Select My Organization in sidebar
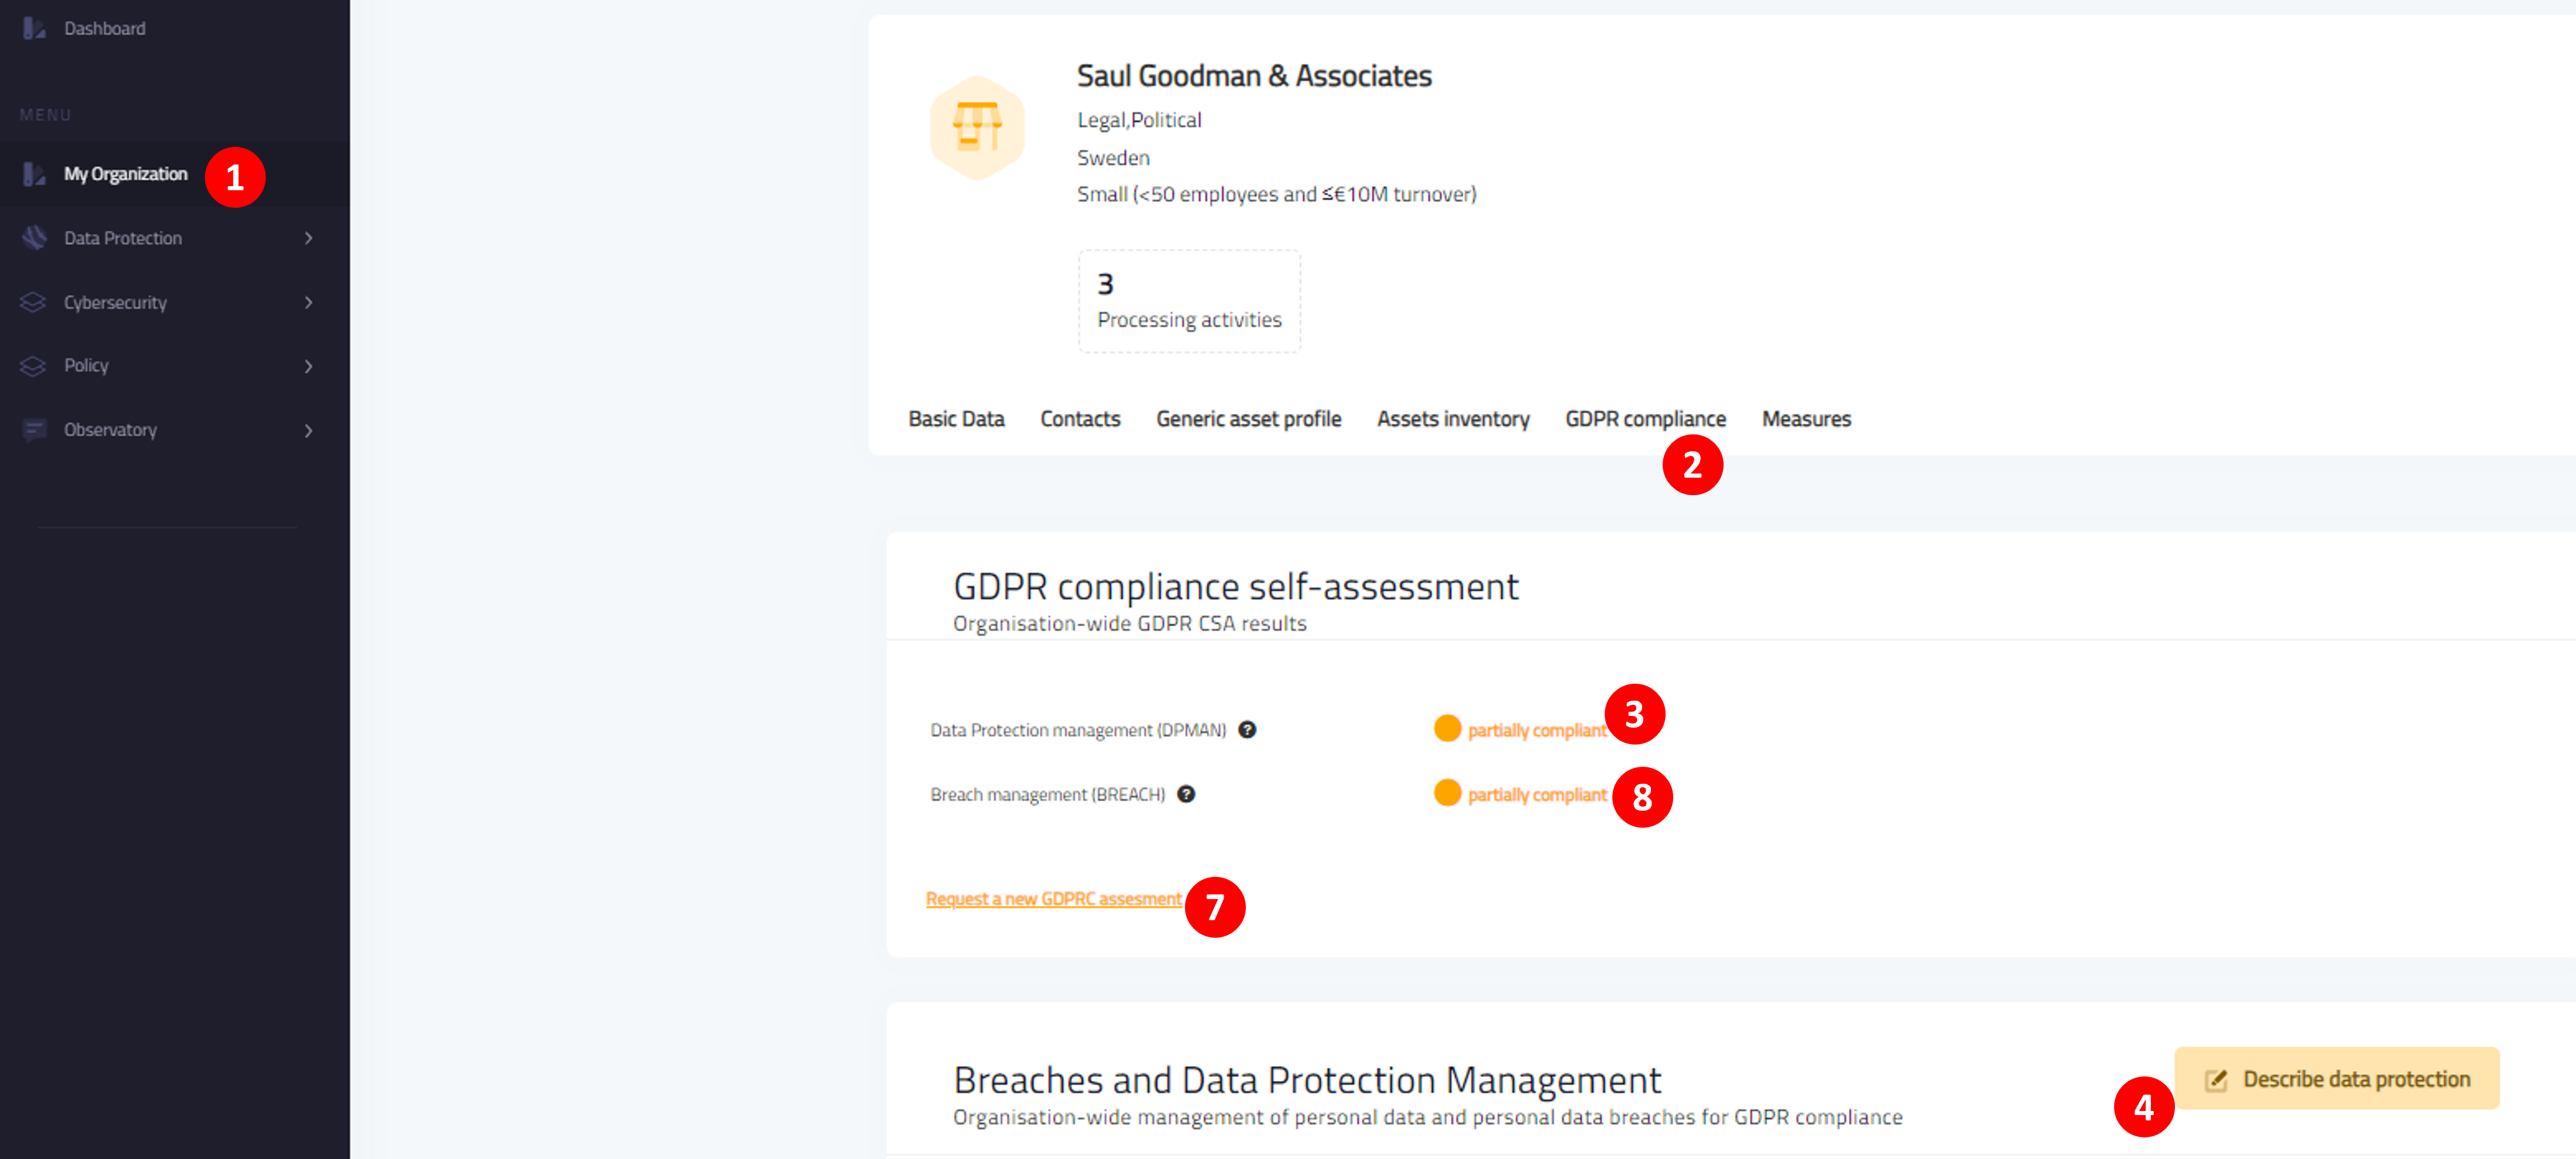 click(x=125, y=174)
